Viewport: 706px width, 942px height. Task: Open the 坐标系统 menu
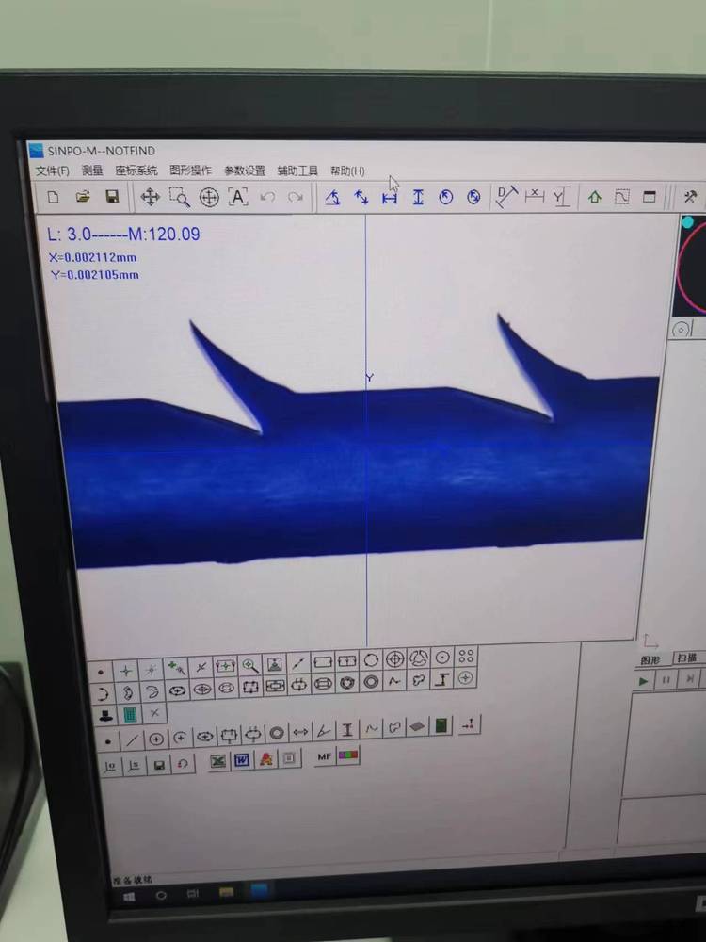pos(136,171)
